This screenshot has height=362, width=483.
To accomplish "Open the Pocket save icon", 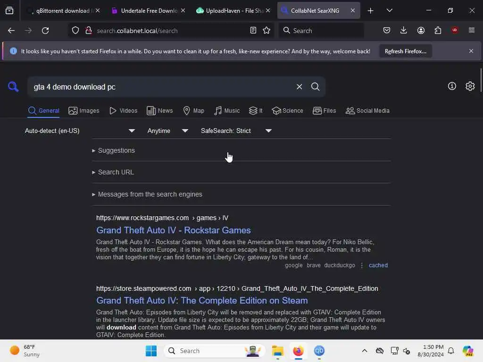I will (387, 31).
